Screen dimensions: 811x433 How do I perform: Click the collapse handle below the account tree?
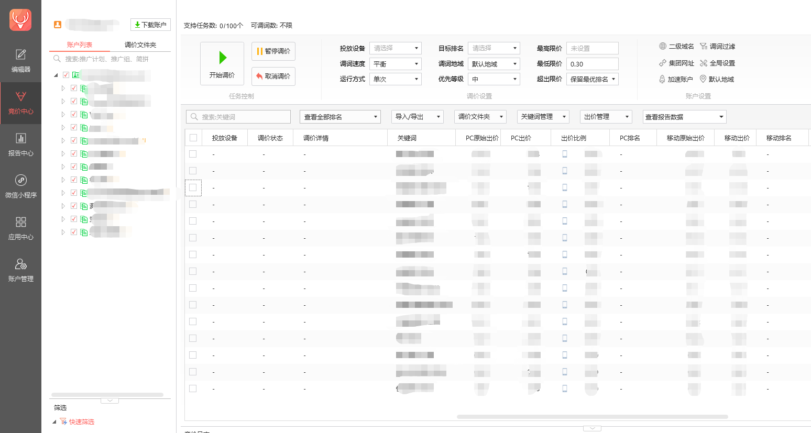[109, 401]
